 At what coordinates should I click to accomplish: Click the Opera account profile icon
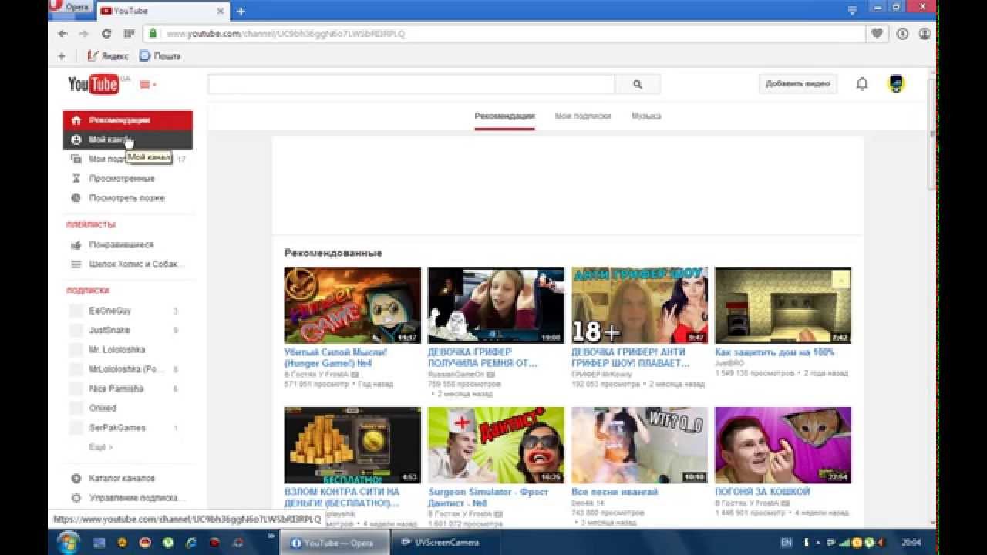point(925,34)
